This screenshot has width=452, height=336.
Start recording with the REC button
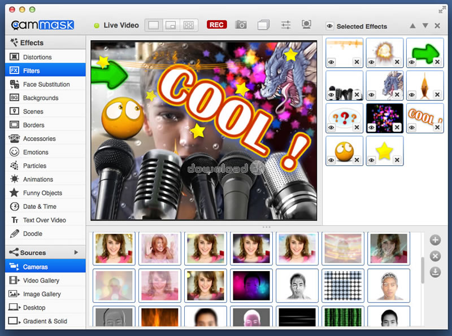(216, 25)
